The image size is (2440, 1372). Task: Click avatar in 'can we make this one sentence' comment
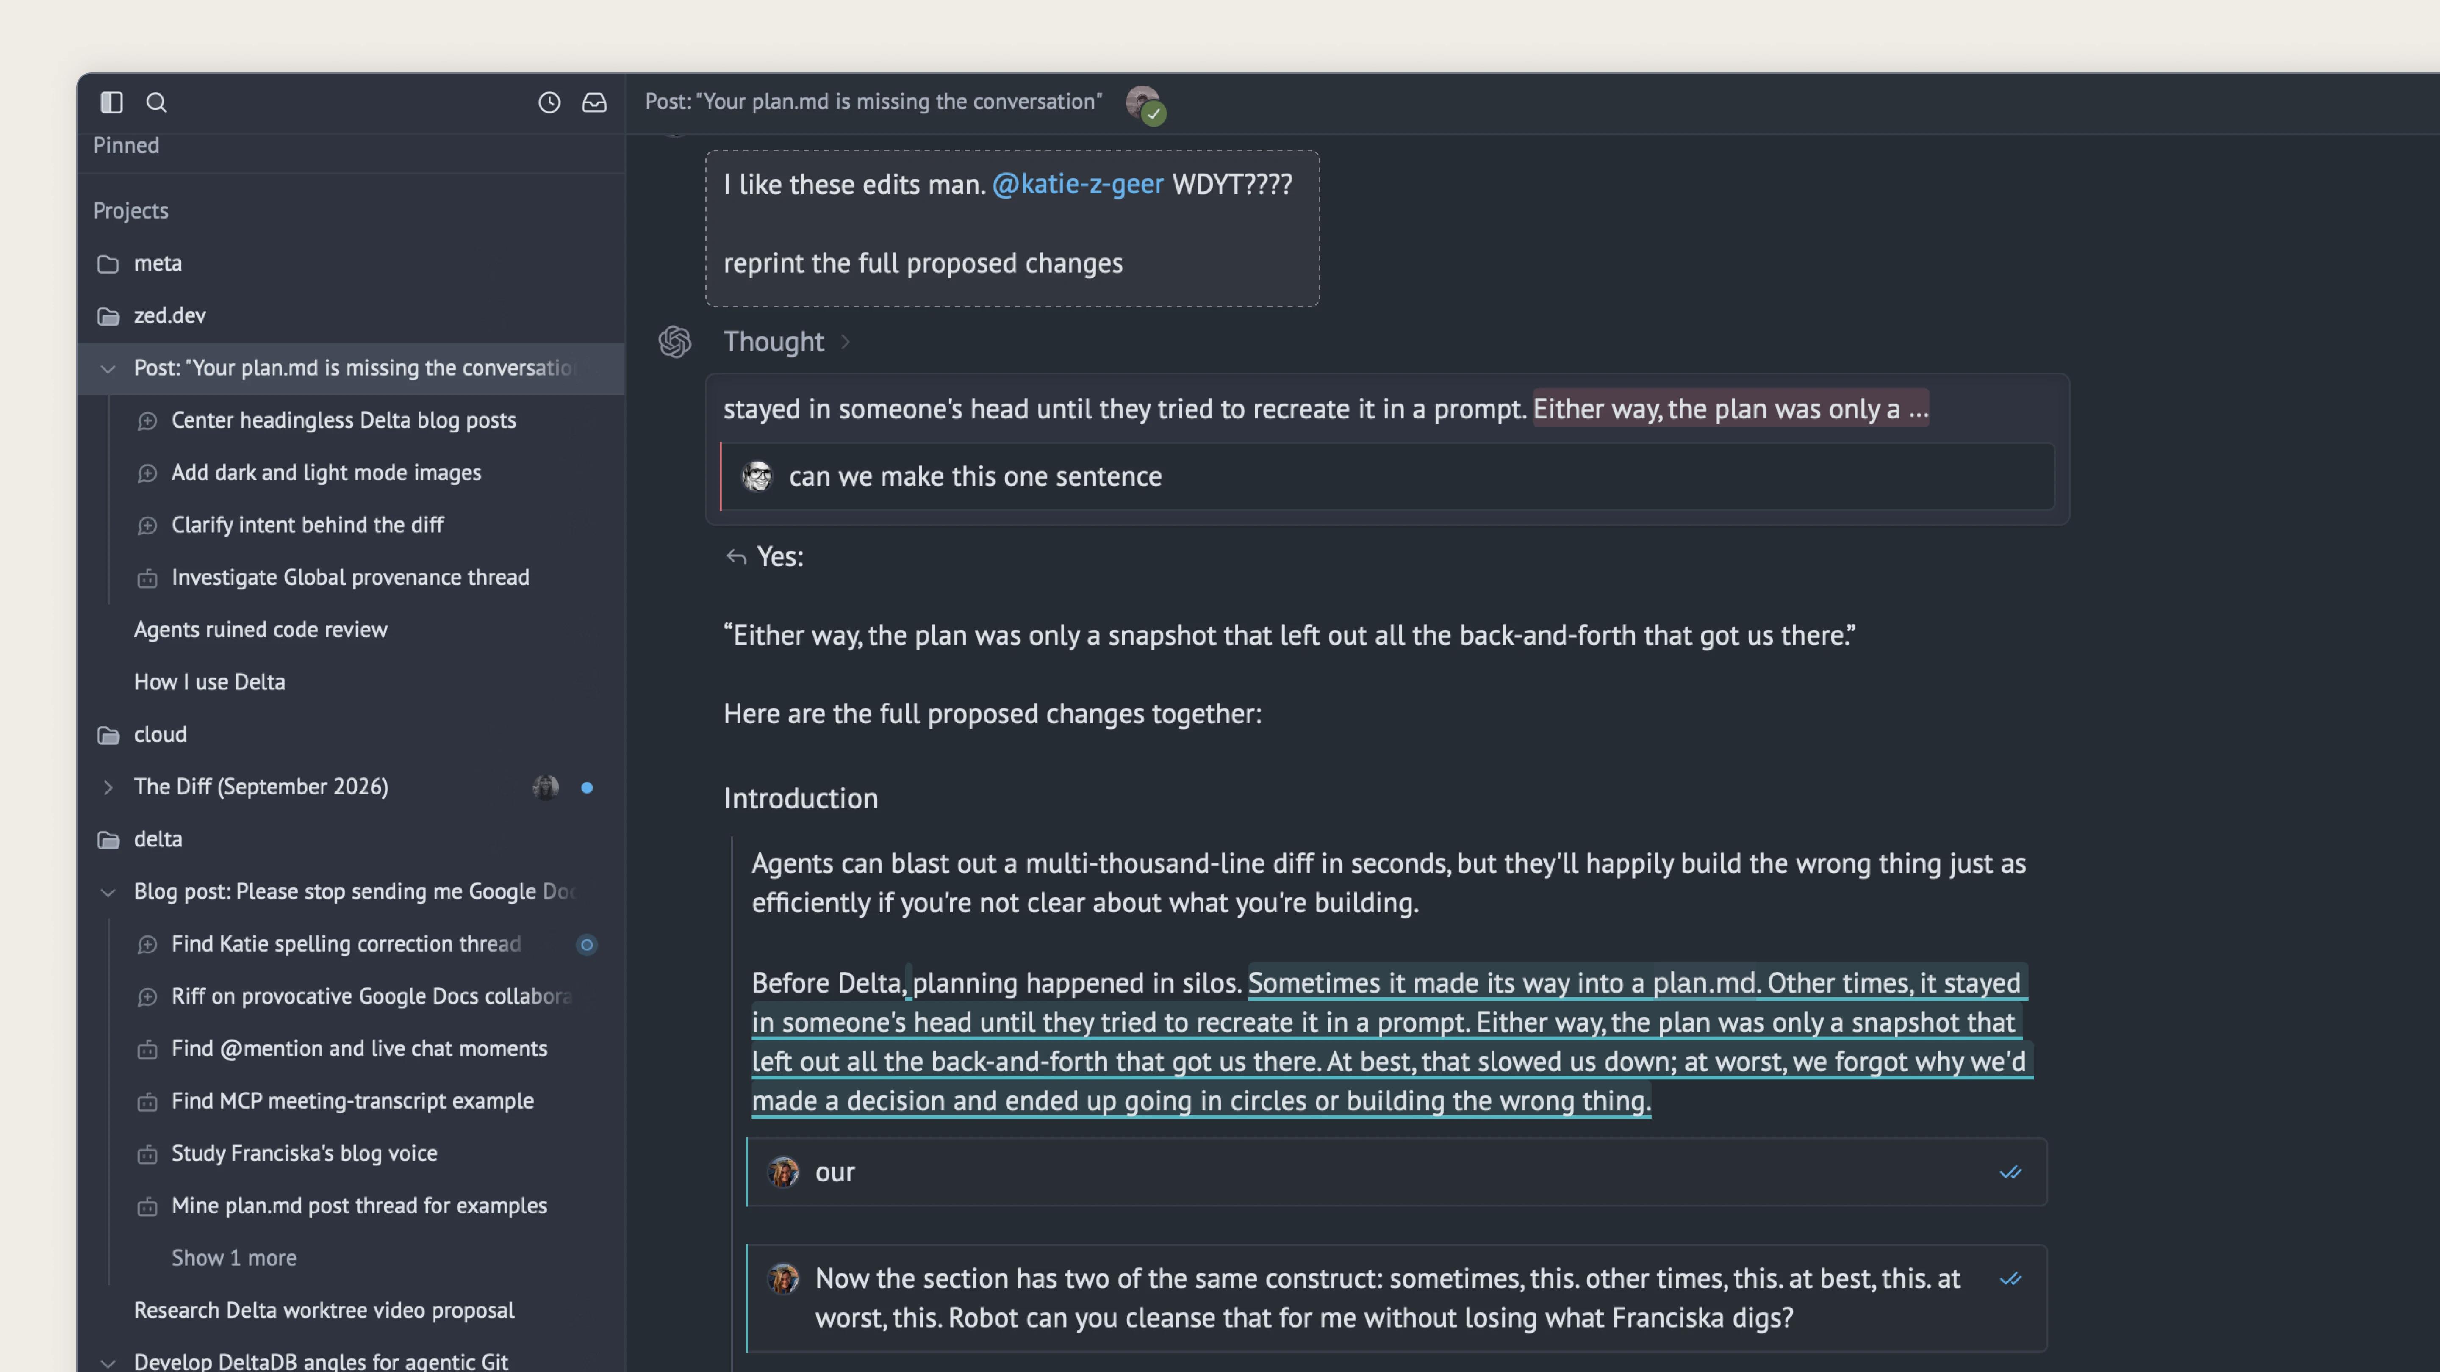pyautogui.click(x=757, y=476)
